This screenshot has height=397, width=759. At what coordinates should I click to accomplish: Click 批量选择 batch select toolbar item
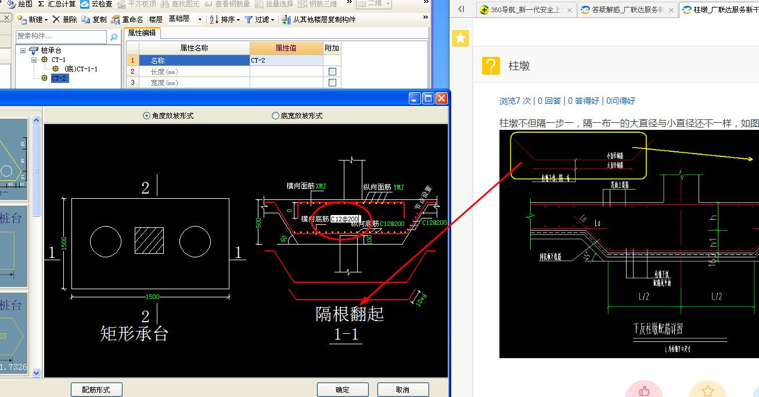(273, 4)
